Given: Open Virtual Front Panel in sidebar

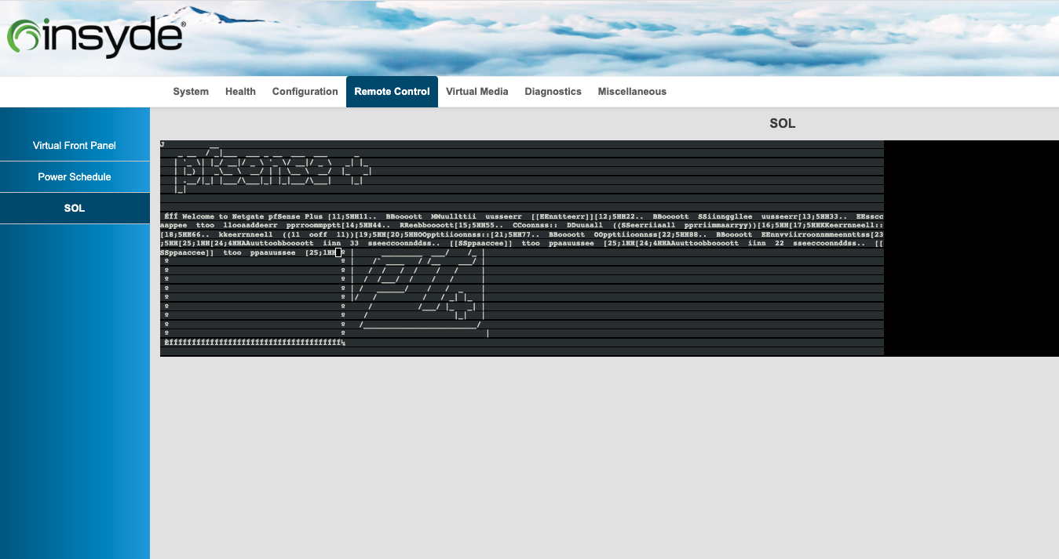Looking at the screenshot, I should click(75, 146).
